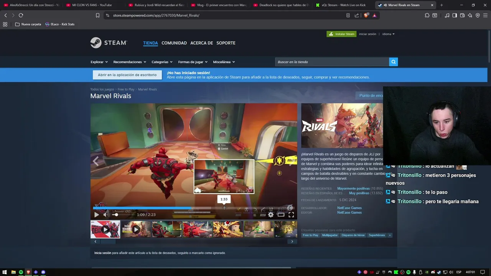Open the Nueva carpeta bookmarks folder

(x=28, y=24)
